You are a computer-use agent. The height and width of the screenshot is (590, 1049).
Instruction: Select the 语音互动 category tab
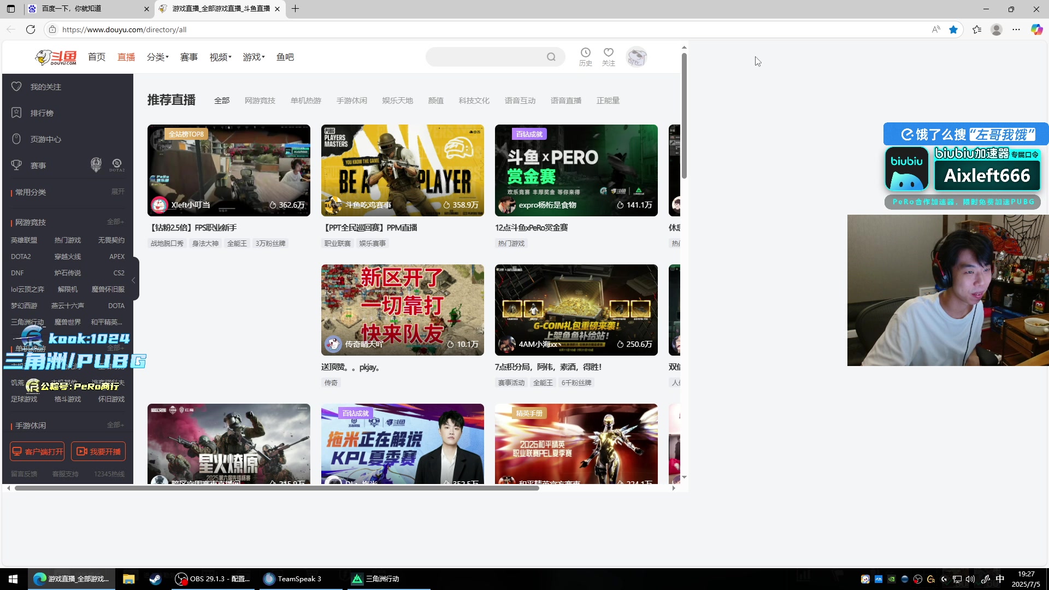520,101
